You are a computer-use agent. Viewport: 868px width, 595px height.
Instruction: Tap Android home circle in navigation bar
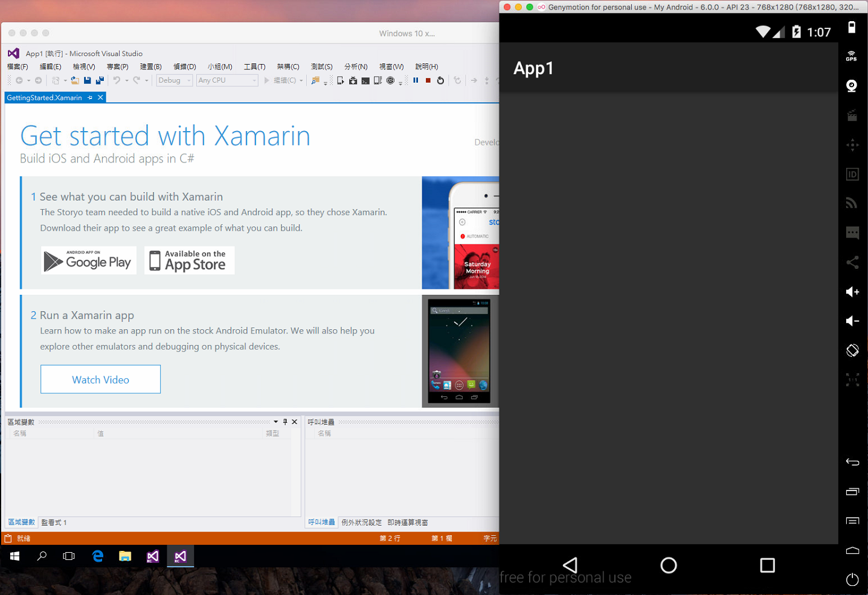669,565
